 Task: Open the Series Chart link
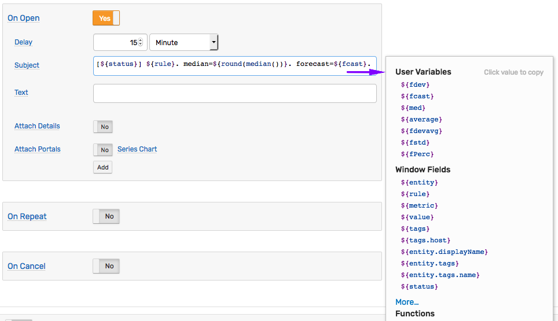(x=137, y=149)
